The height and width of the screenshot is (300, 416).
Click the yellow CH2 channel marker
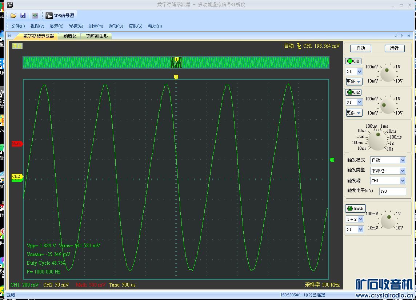(17, 176)
